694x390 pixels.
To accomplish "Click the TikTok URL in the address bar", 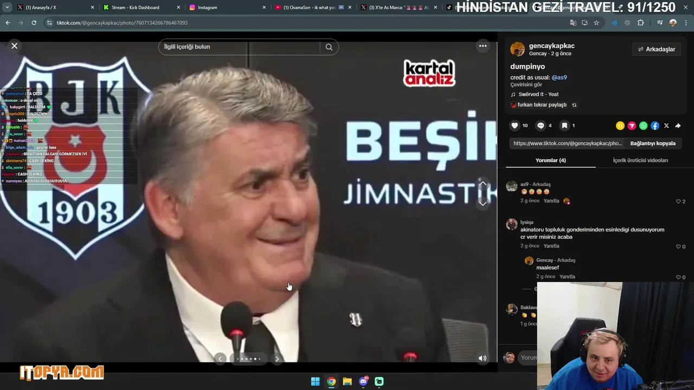I will click(x=122, y=23).
